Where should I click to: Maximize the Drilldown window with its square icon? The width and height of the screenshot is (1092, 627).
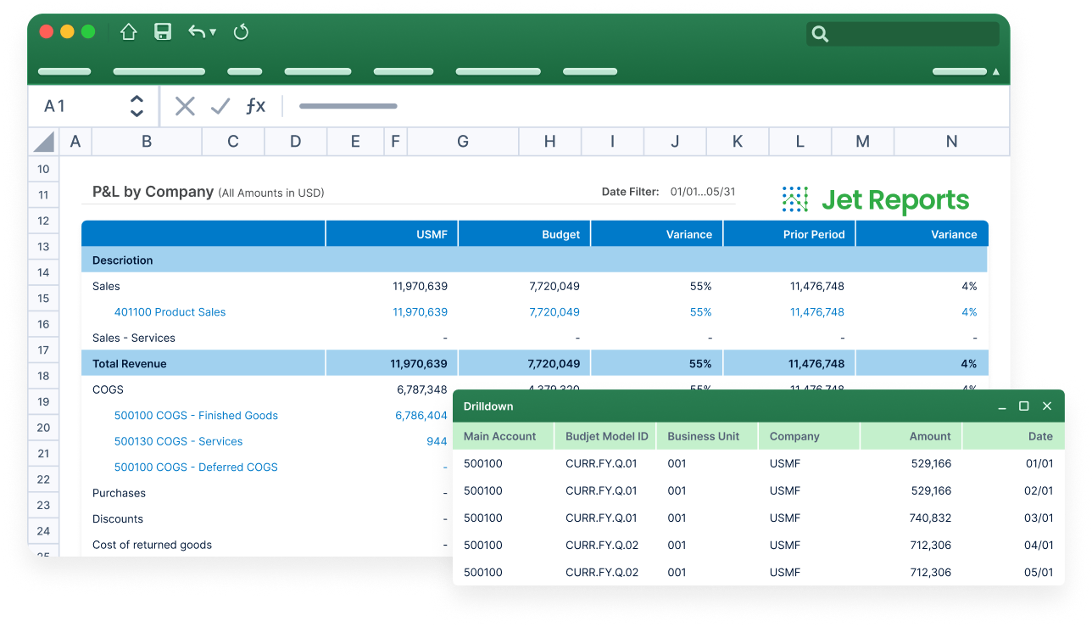tap(1023, 406)
